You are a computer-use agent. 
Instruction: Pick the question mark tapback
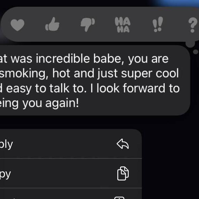point(193,25)
